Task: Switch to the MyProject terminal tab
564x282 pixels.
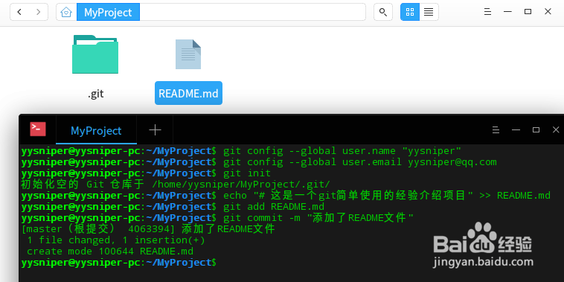Action: pos(96,130)
